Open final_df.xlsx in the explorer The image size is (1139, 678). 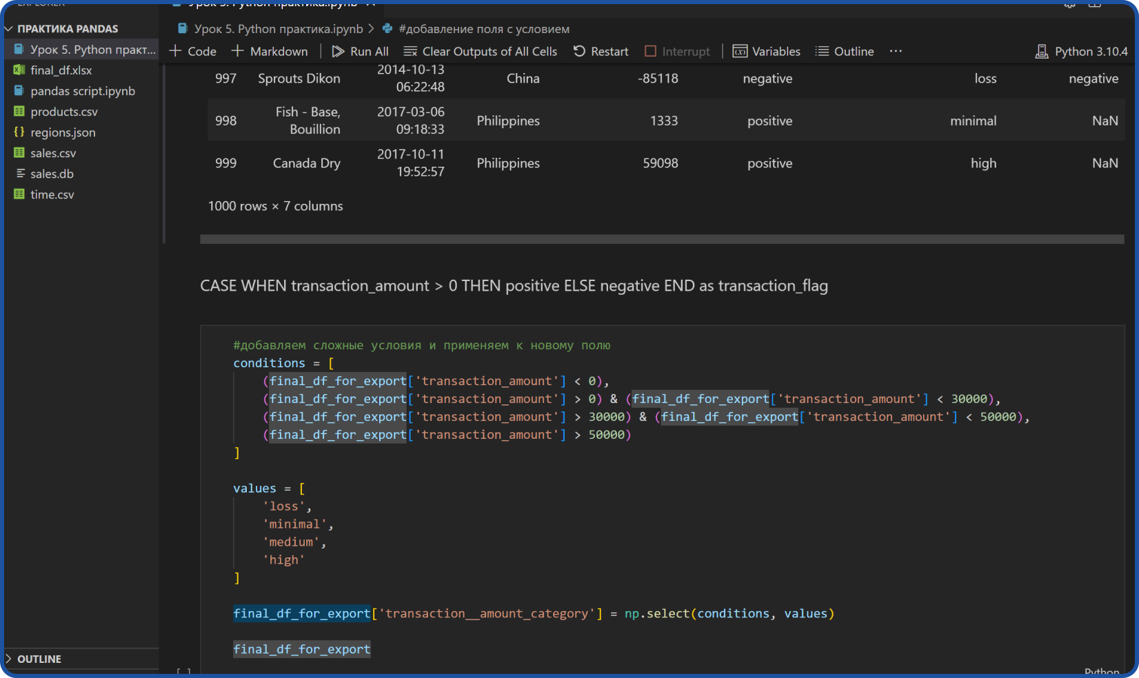pyautogui.click(x=81, y=70)
